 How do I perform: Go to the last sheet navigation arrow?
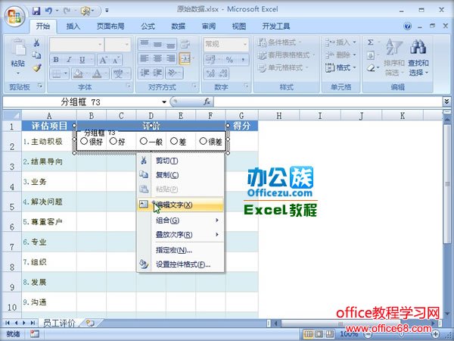(33, 323)
